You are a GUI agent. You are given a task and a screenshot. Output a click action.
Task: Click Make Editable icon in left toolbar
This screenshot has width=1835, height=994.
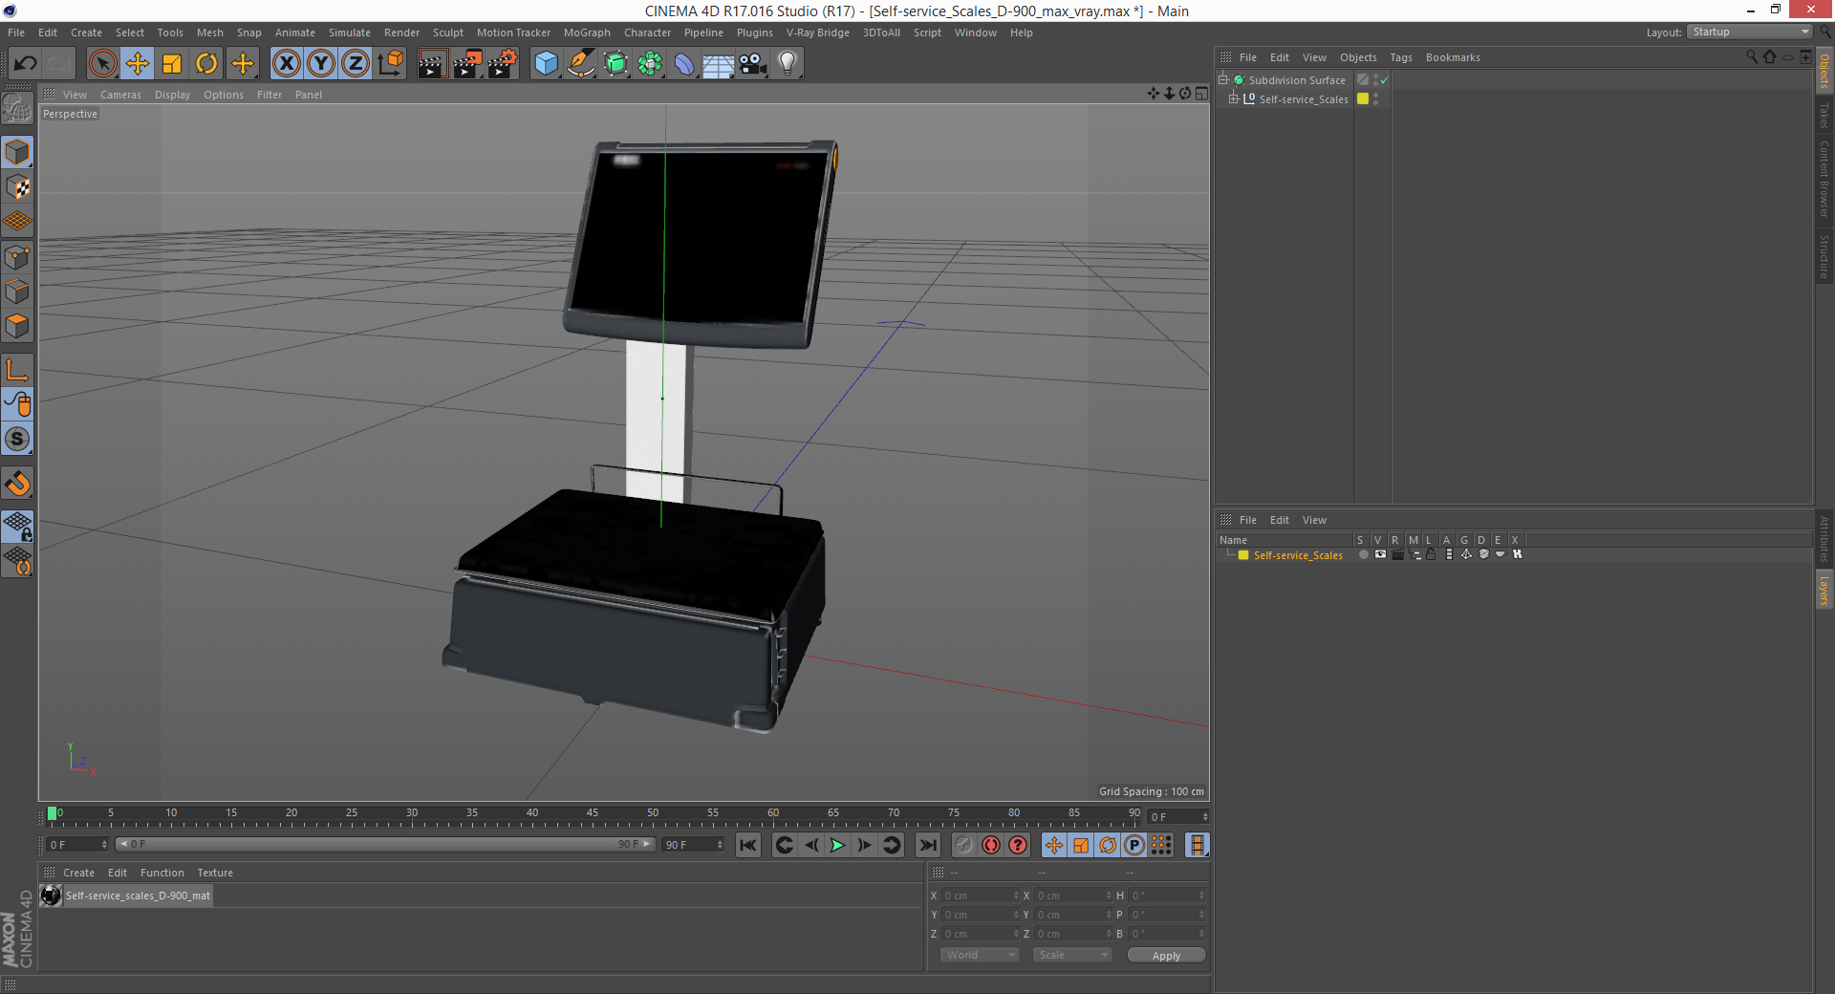(x=17, y=109)
